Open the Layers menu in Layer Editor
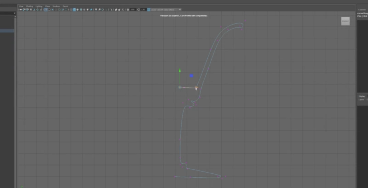Viewport: 368px width, 188px height. click(x=361, y=100)
